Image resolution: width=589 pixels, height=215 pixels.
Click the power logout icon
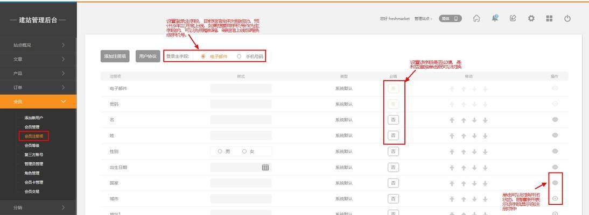click(567, 18)
